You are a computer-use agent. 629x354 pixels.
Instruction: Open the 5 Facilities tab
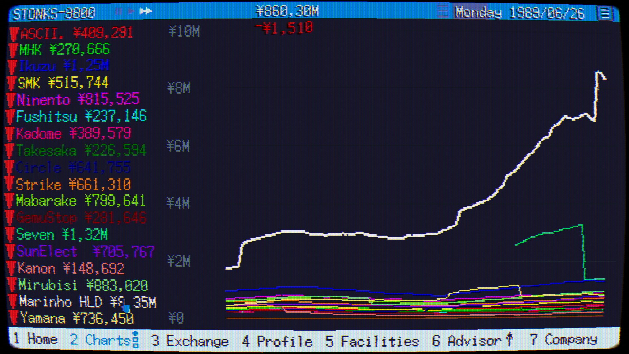pos(372,341)
